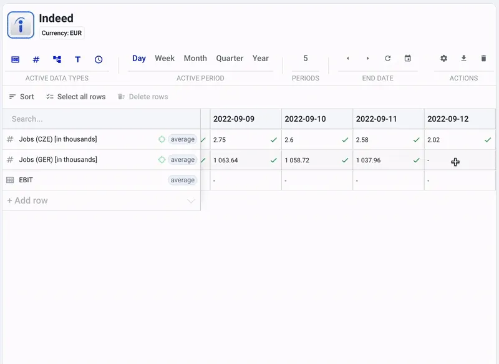
Task: Select the 2022-09-09 column header
Action: (x=246, y=119)
